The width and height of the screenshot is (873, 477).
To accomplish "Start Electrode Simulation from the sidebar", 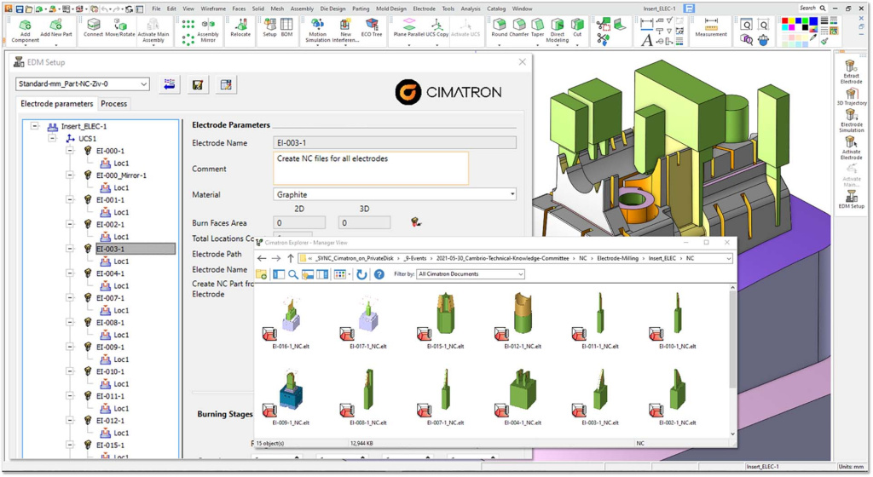I will pos(851,118).
